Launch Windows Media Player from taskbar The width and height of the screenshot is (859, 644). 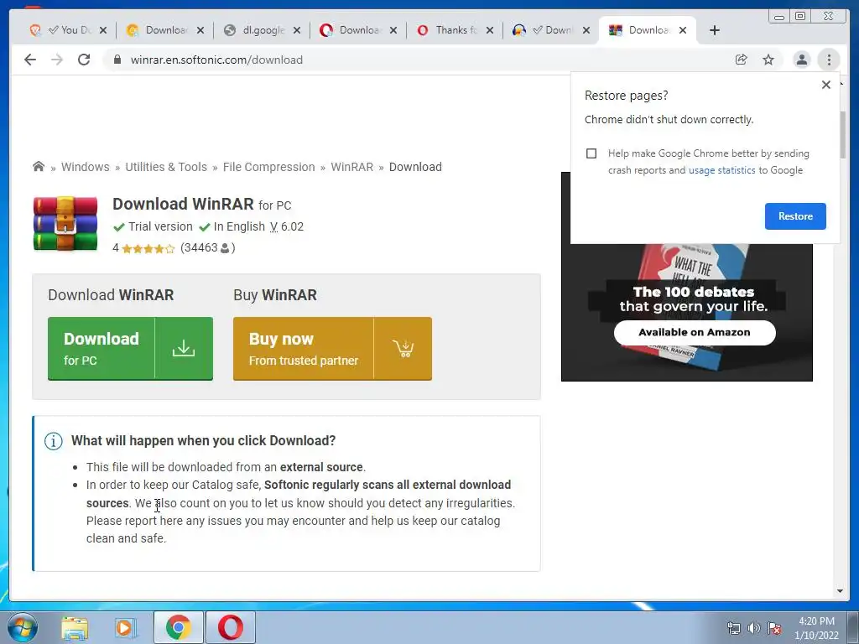125,627
